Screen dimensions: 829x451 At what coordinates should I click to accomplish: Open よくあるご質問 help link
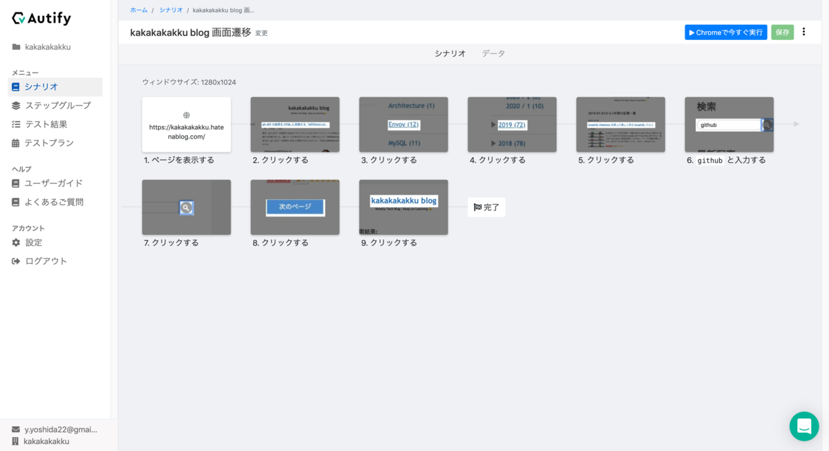[x=55, y=202]
